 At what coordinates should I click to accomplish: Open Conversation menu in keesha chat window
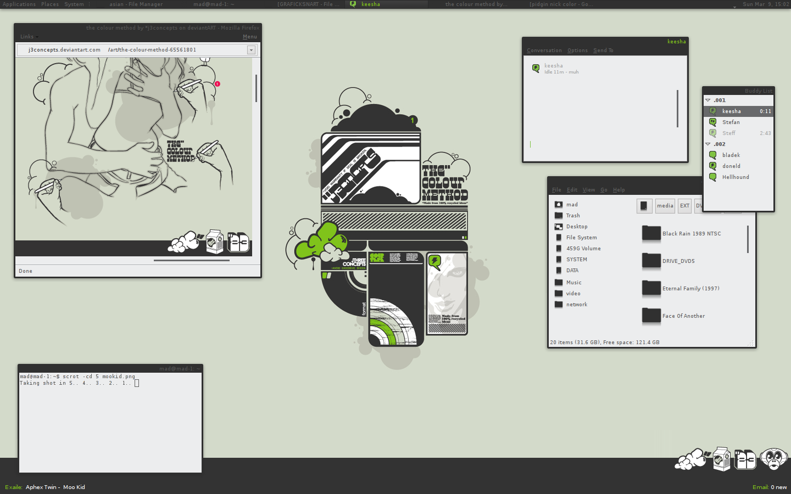[544, 50]
